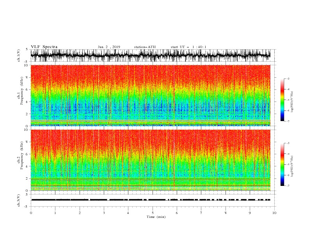Click the log(PSD) label beside ch.2 colorbar

click(292, 166)
